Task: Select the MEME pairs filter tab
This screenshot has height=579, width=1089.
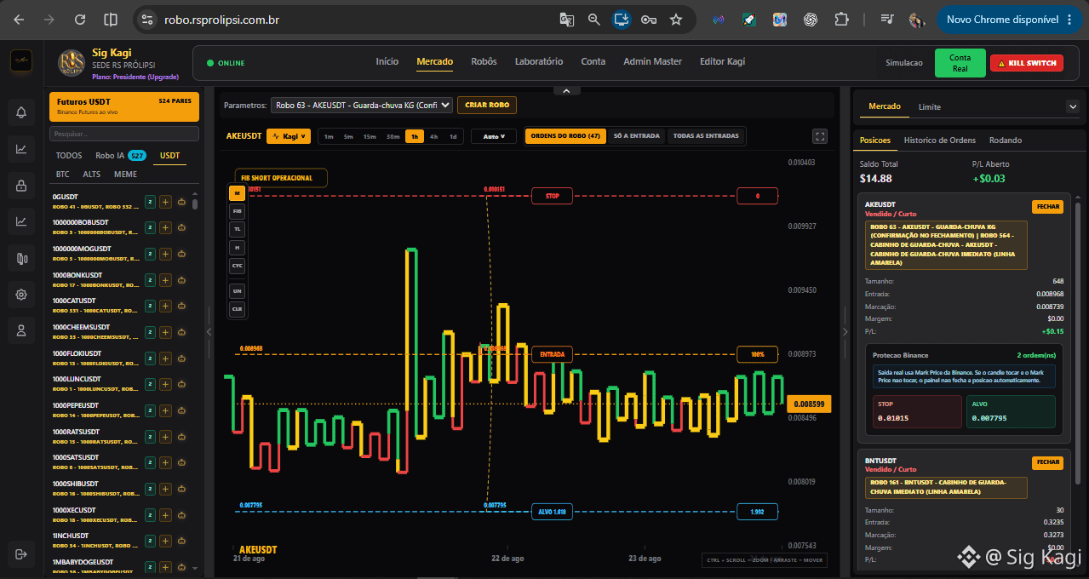Action: click(x=125, y=174)
